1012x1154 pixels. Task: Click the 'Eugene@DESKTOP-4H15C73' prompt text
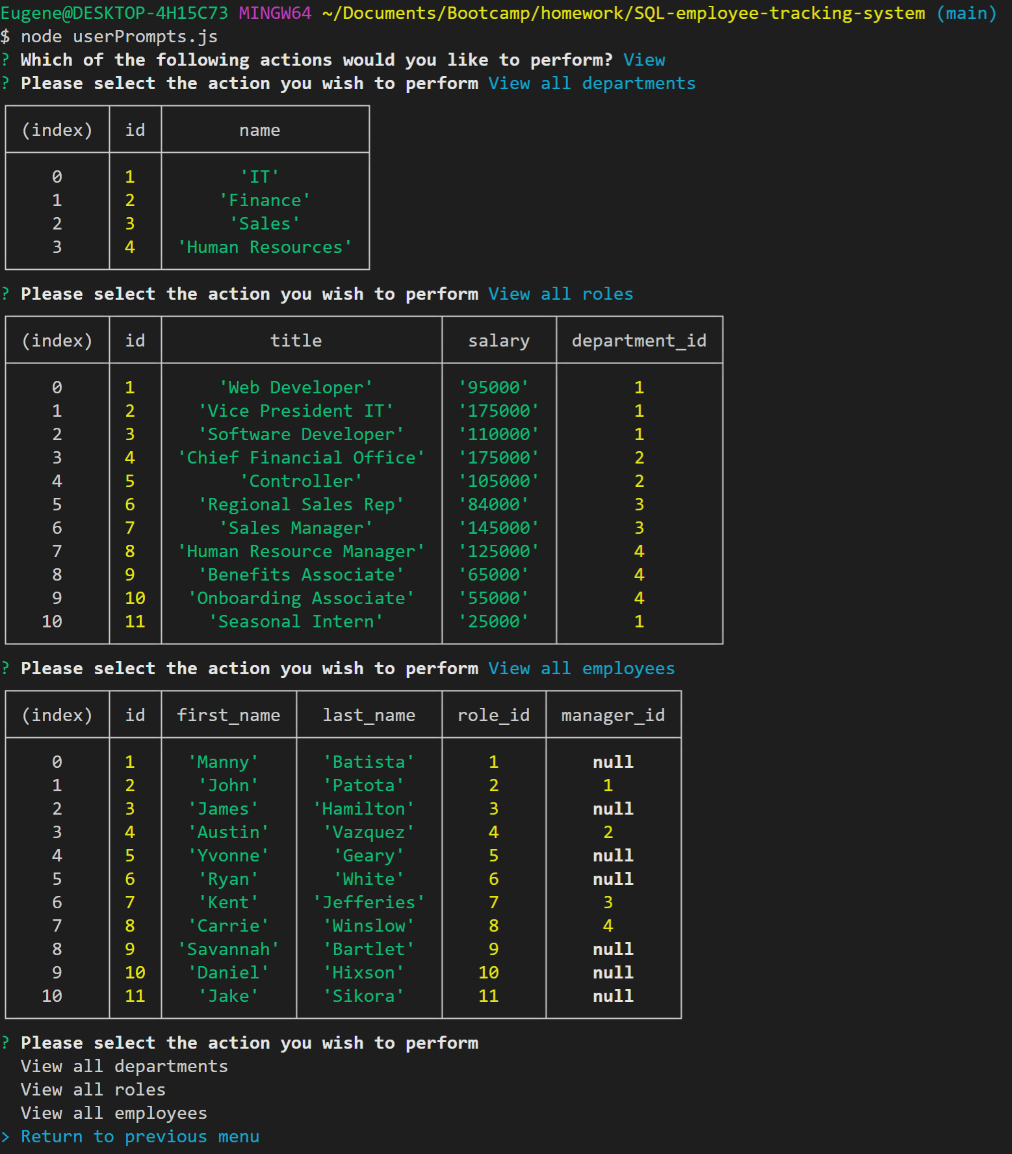[x=114, y=13]
